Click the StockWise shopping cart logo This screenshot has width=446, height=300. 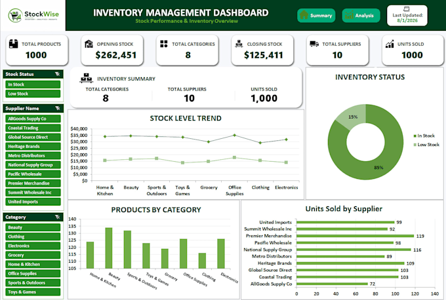click(15, 15)
